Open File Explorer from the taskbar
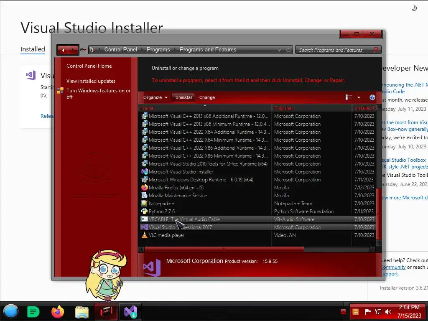The height and width of the screenshot is (321, 428). tap(82, 312)
